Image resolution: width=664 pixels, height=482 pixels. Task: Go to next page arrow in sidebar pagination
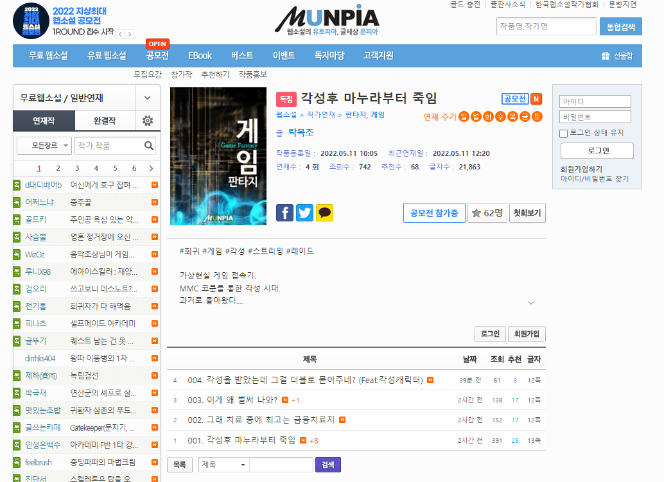click(x=151, y=169)
